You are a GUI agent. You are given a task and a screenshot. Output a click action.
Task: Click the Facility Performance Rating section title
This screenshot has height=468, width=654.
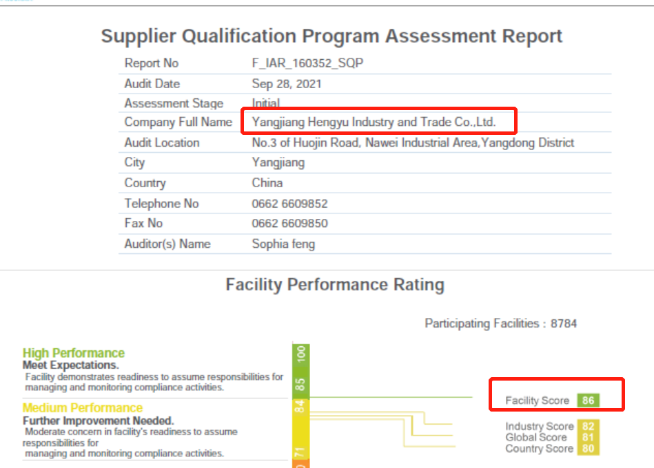335,285
